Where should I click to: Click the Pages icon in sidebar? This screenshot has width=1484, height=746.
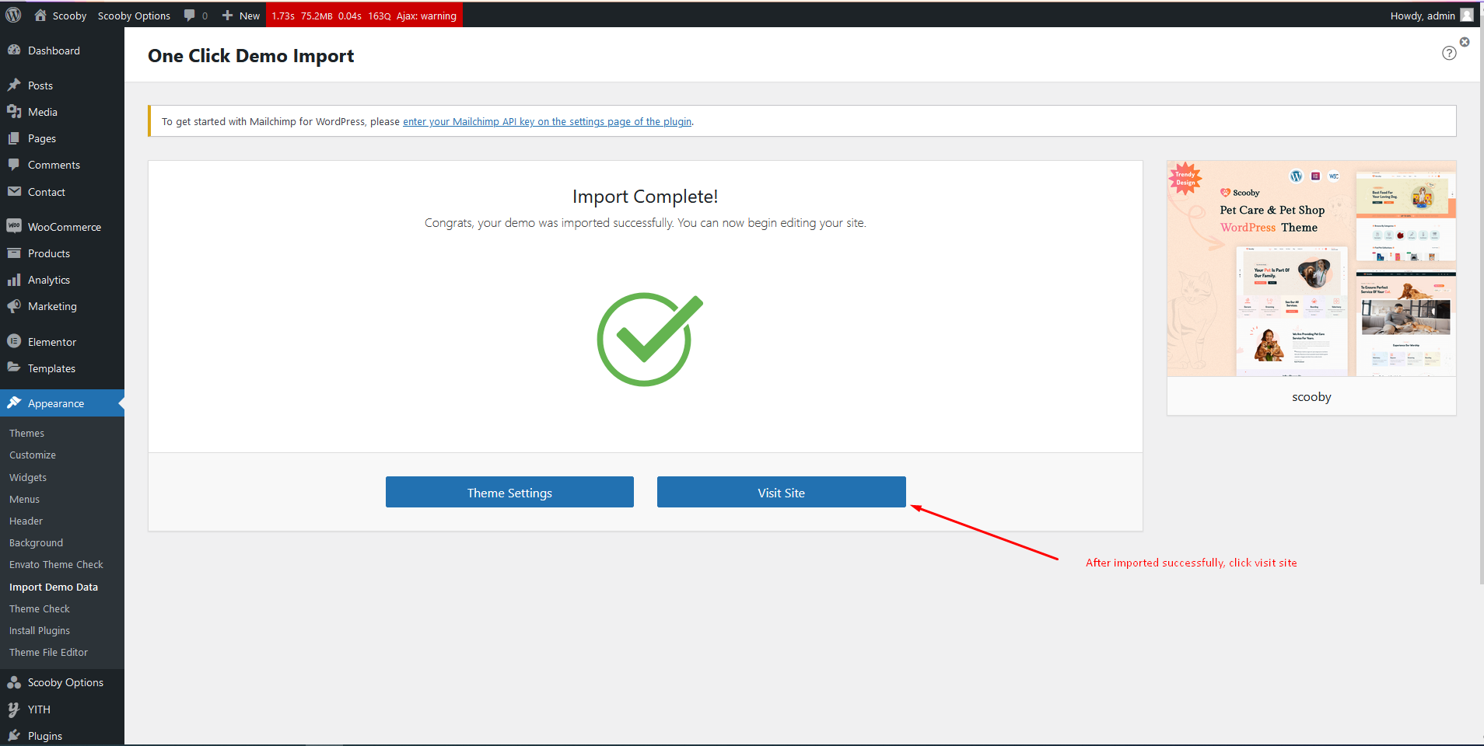(14, 138)
